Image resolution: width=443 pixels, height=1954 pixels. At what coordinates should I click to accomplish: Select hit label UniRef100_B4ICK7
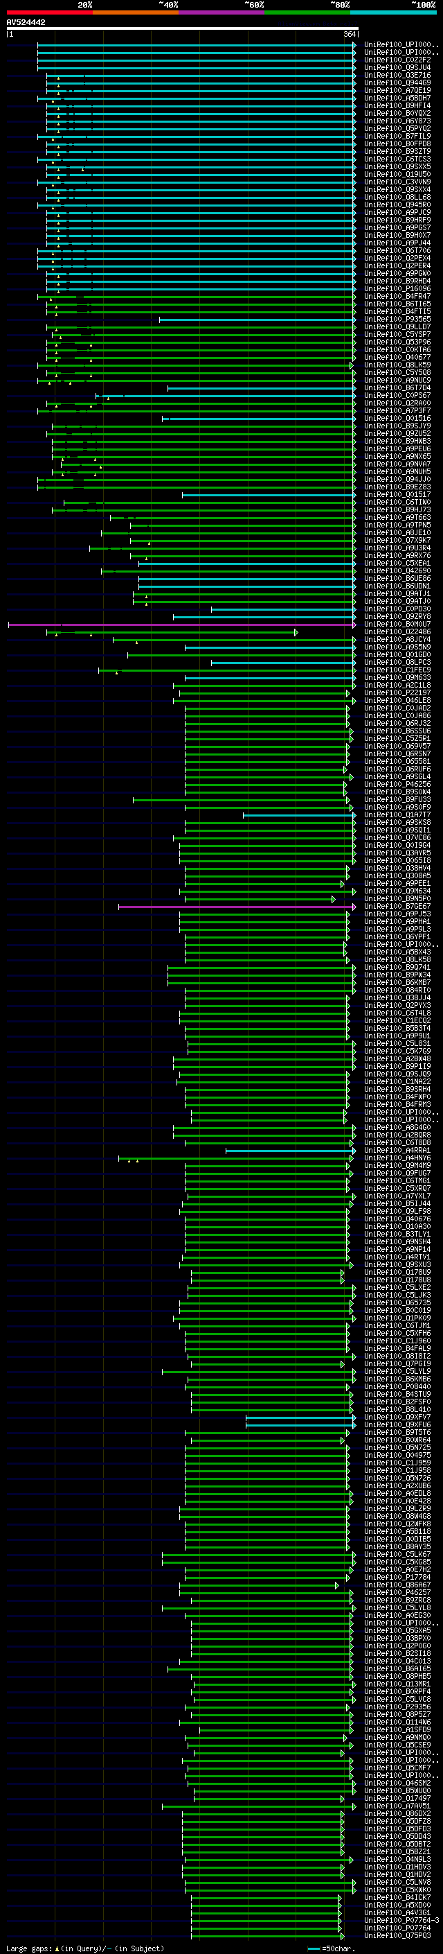tap(397, 1898)
